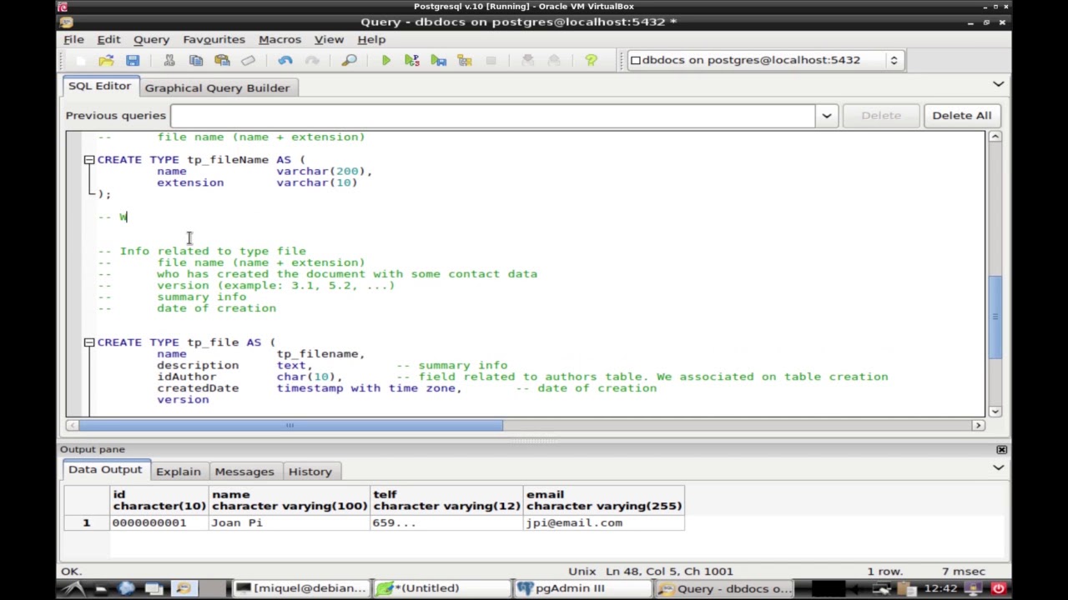Execute pgScript toolbar icon
The image size is (1068, 600).
(412, 60)
